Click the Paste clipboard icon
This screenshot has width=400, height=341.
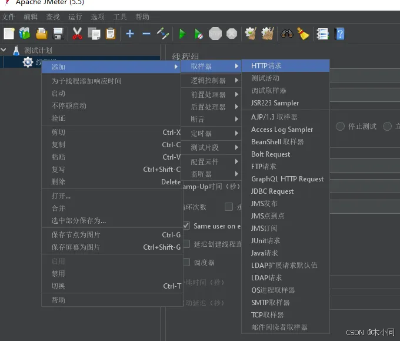click(x=111, y=34)
